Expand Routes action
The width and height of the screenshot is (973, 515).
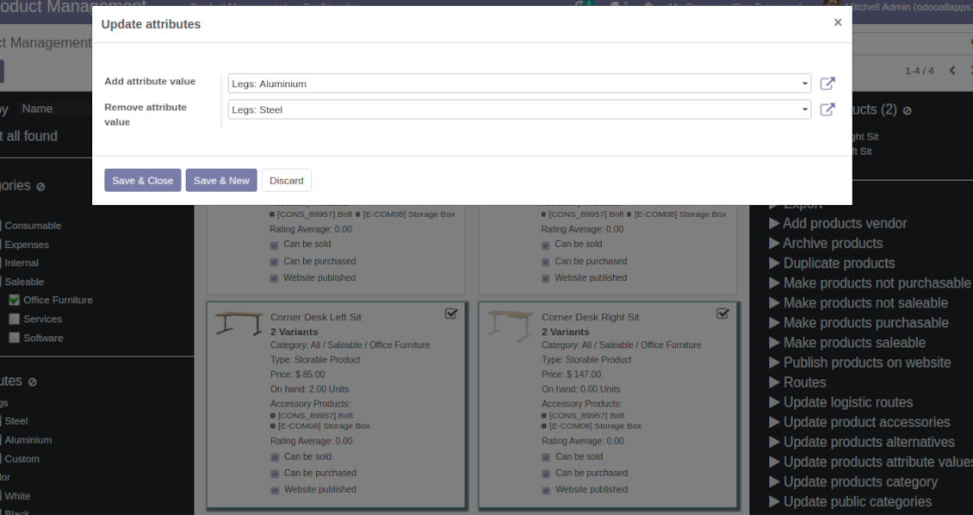coord(797,382)
